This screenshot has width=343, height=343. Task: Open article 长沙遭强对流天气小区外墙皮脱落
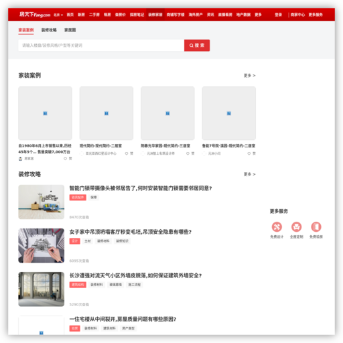135,275
